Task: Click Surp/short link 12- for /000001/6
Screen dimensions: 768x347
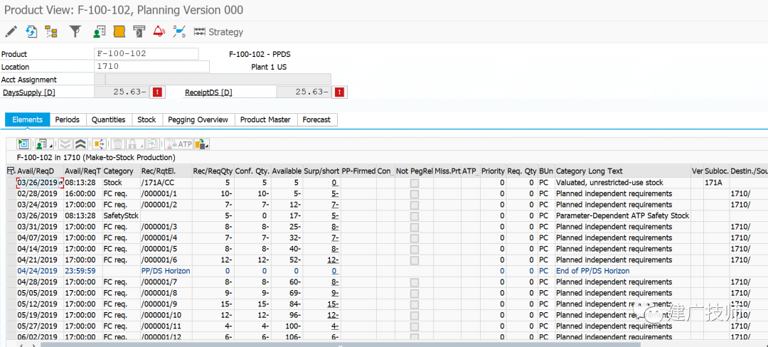Action: [x=333, y=260]
